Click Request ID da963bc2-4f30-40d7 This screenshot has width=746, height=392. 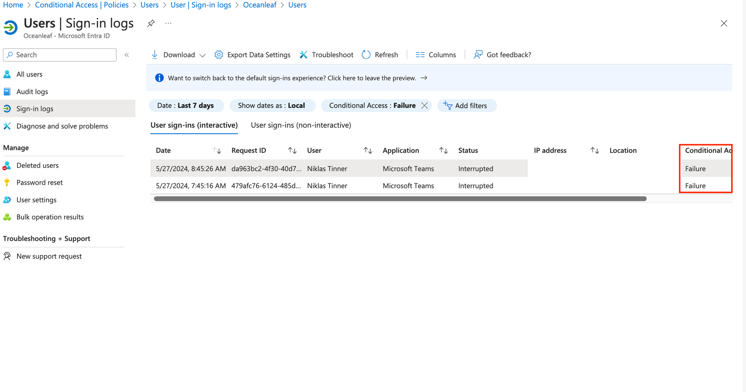point(266,169)
